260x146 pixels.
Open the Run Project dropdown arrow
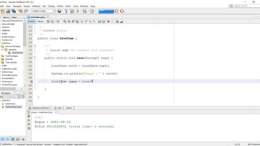click(81, 11)
